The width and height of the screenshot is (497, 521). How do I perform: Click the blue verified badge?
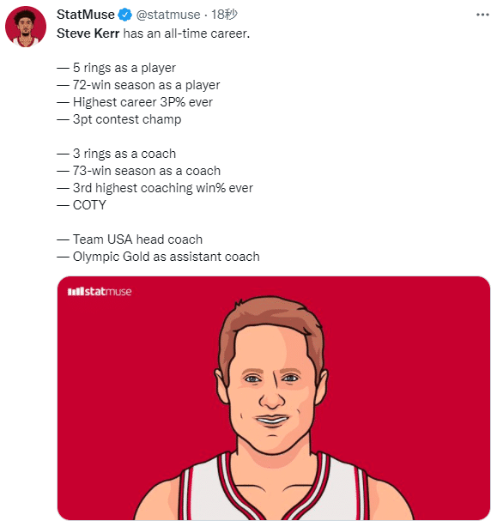coord(125,15)
